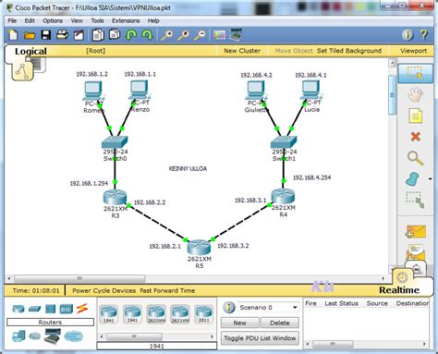Click the Last Status column header

coord(341,303)
